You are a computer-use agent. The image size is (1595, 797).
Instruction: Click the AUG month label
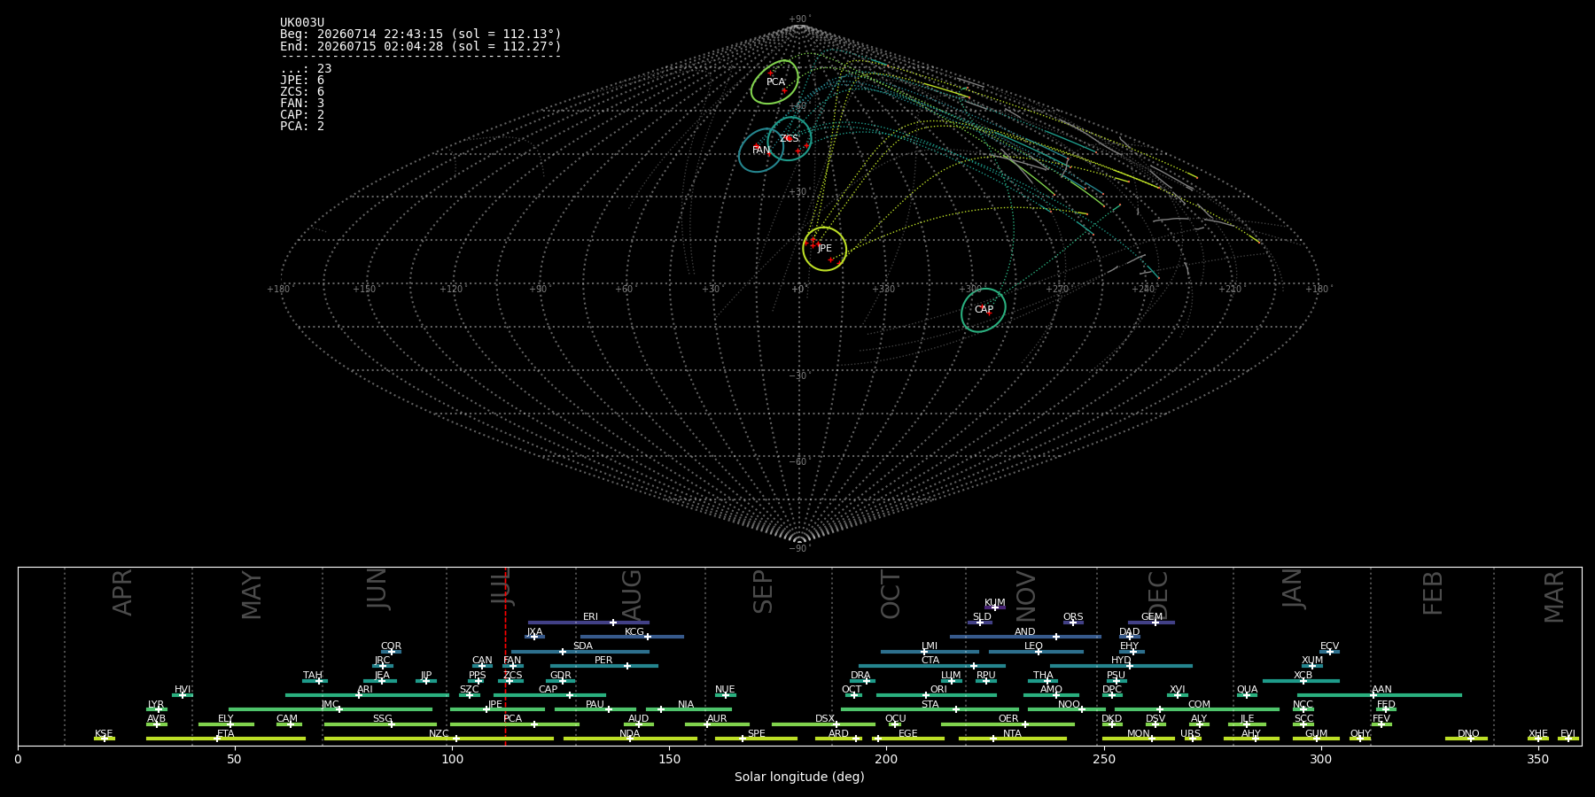[632, 595]
